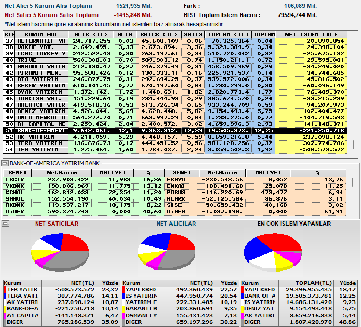The height and width of the screenshot is (327, 361).
Task: Click magenta swatch beside OSMANLI Y legend
Action: (x=124, y=316)
